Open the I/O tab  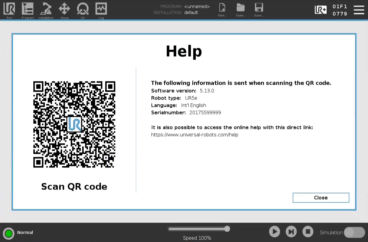tap(83, 11)
